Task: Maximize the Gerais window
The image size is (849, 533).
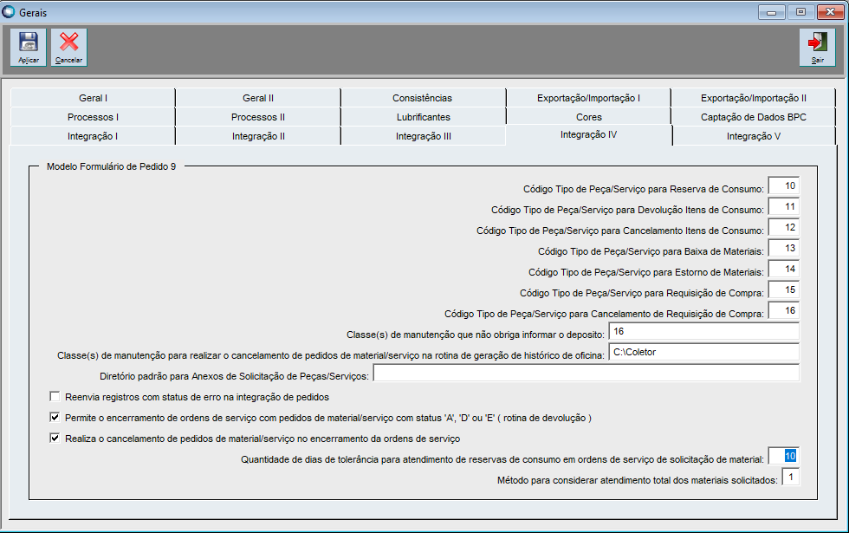Action: [800, 12]
